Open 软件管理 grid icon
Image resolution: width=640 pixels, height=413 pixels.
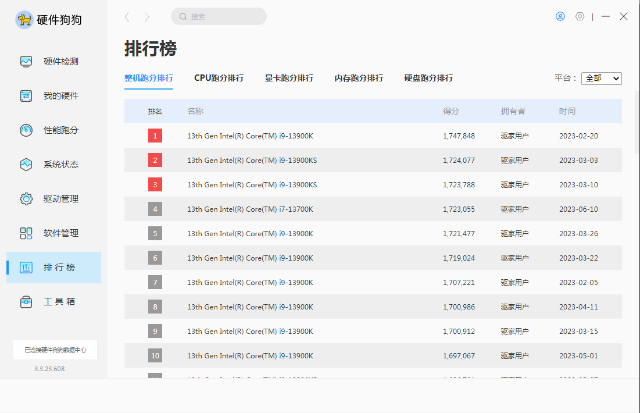click(26, 233)
